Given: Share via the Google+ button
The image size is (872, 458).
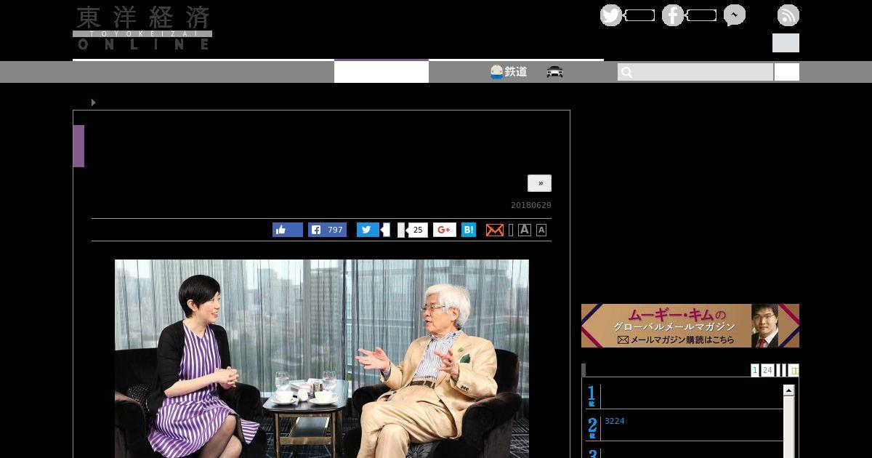Looking at the screenshot, I should coord(445,230).
